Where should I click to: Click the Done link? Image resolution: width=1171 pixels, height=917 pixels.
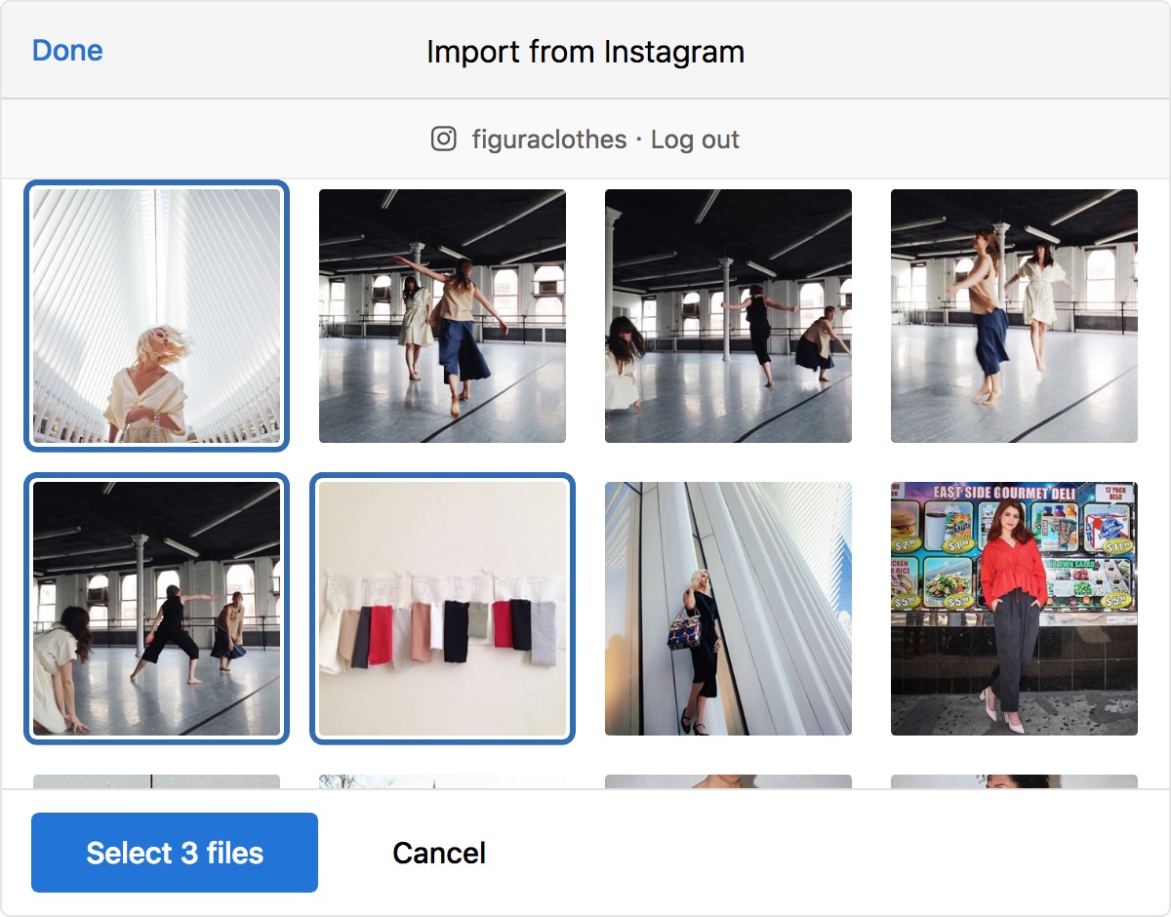pyautogui.click(x=67, y=51)
